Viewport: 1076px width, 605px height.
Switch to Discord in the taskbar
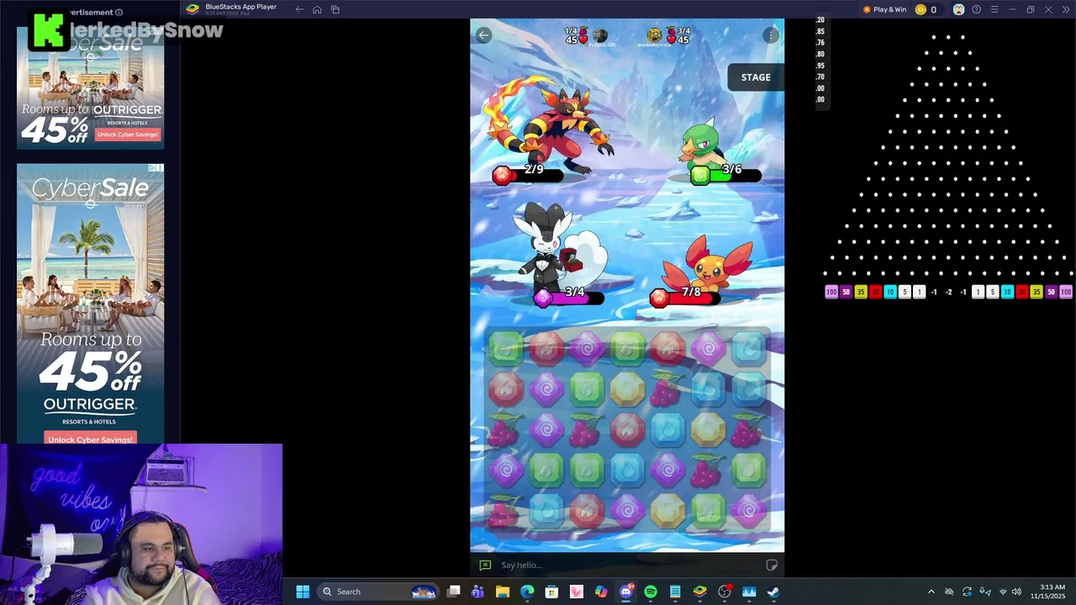click(625, 592)
